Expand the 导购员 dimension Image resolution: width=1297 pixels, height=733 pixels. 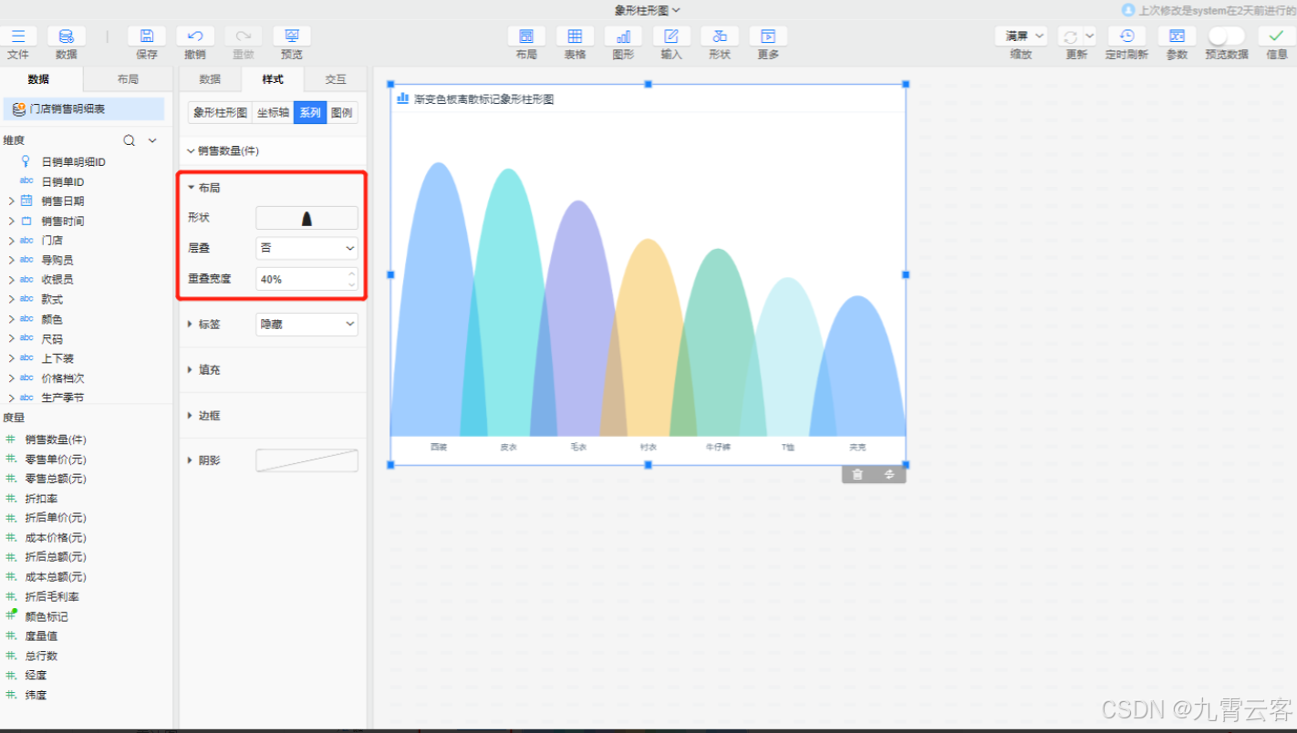tap(11, 260)
